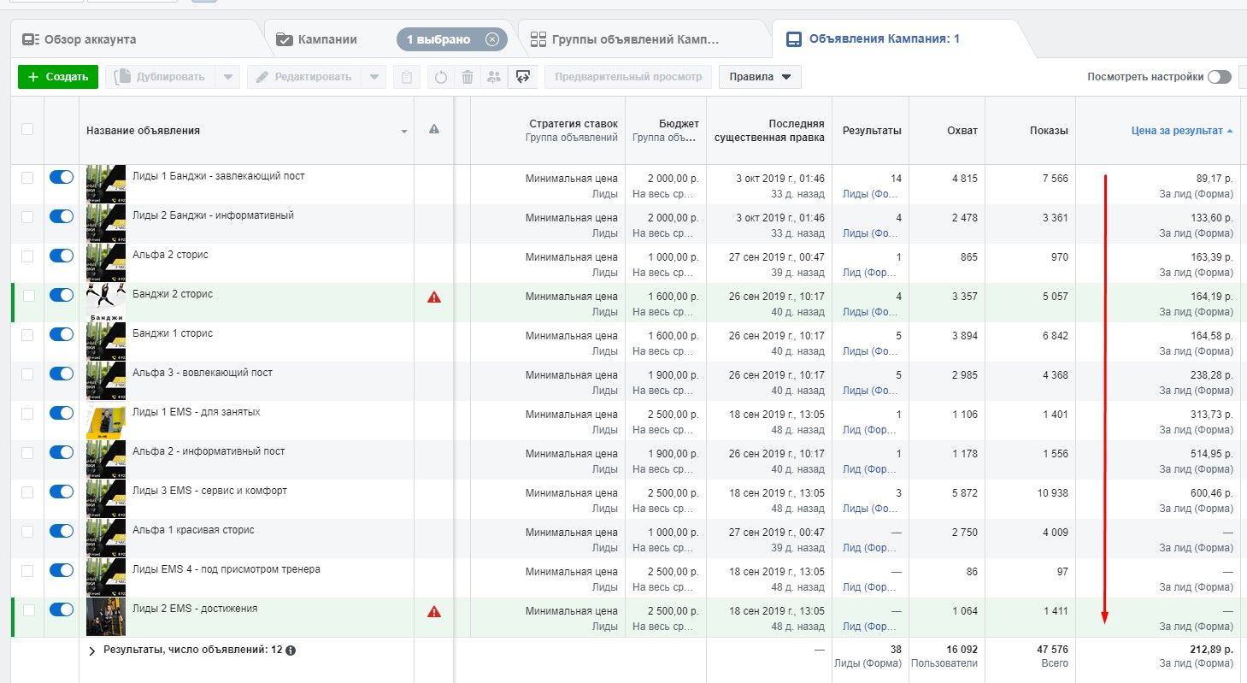Switch to Обзор аккаунта tab
Screen dimensions: 1247x683
point(137,39)
